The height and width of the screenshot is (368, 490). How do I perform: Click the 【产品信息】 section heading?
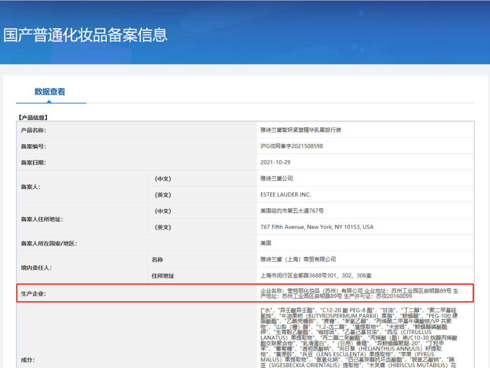pos(33,118)
